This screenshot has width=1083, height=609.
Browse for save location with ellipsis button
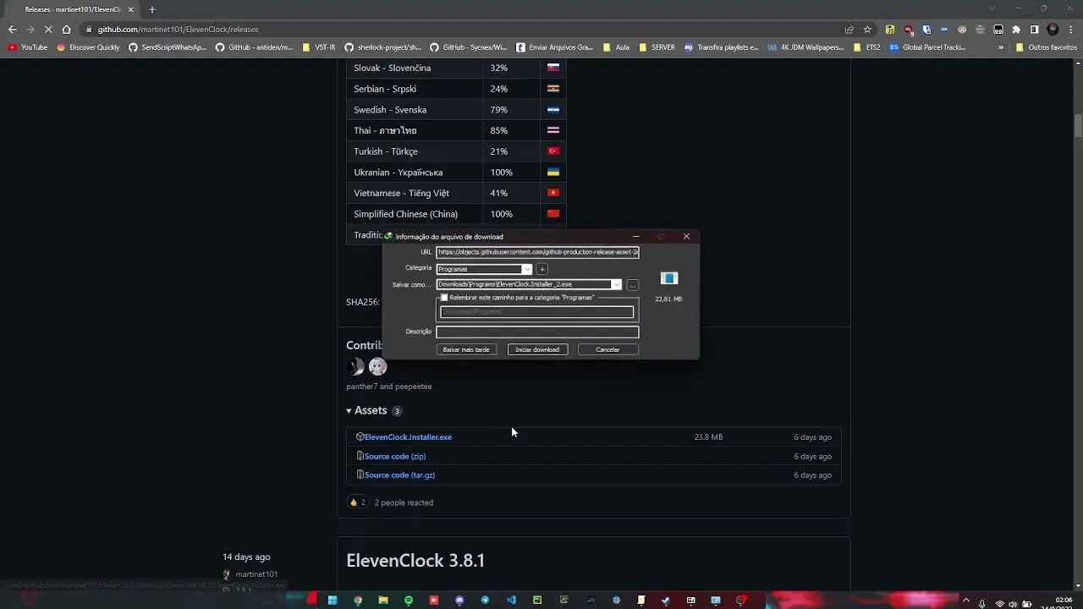[x=632, y=285]
